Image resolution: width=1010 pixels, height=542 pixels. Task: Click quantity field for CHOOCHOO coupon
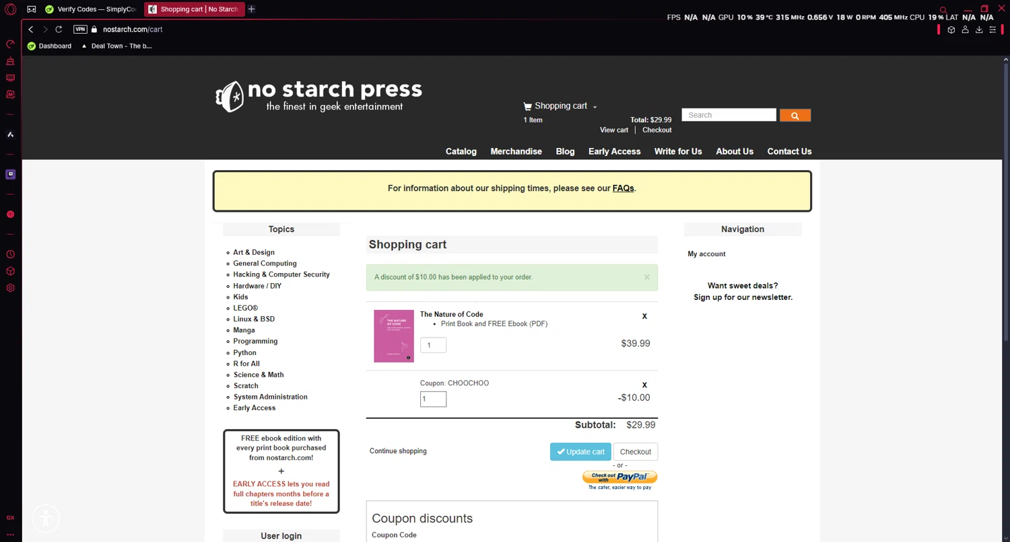[x=433, y=399]
